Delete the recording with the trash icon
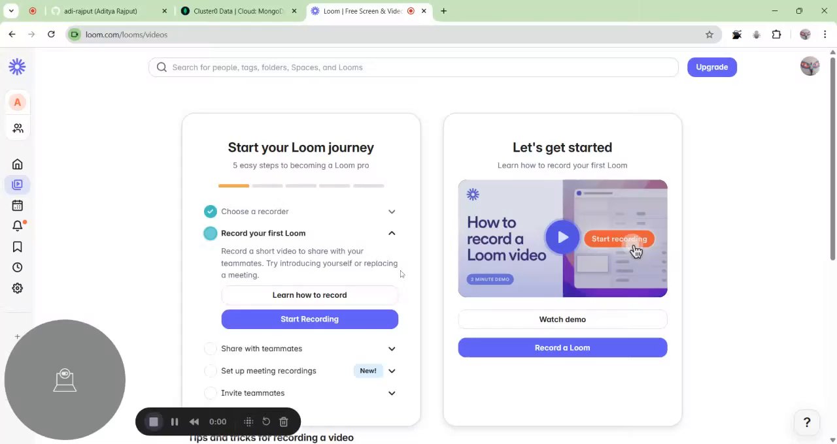Image resolution: width=837 pixels, height=444 pixels. (284, 422)
